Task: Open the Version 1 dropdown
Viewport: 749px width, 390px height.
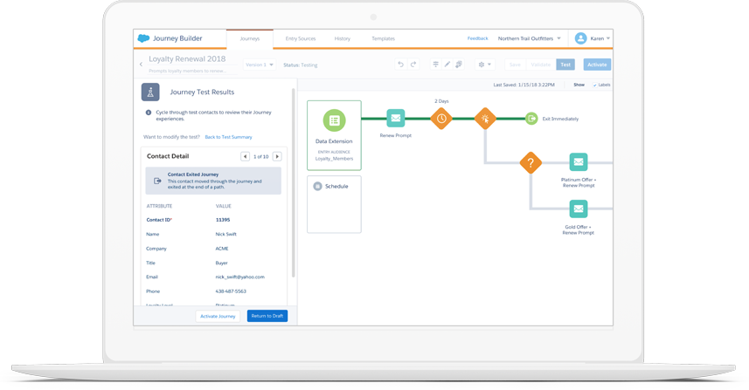Action: (x=260, y=65)
